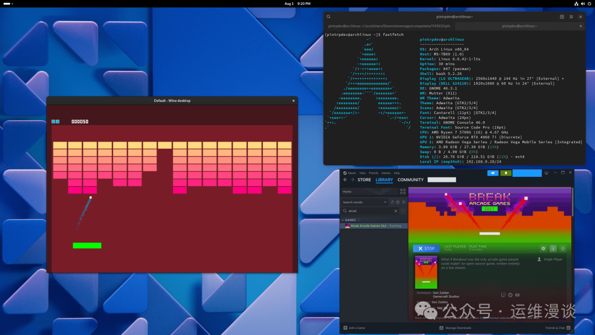Viewport: 595px width, 335px height.
Task: Collapse the GAMES category in library
Action: point(343,219)
